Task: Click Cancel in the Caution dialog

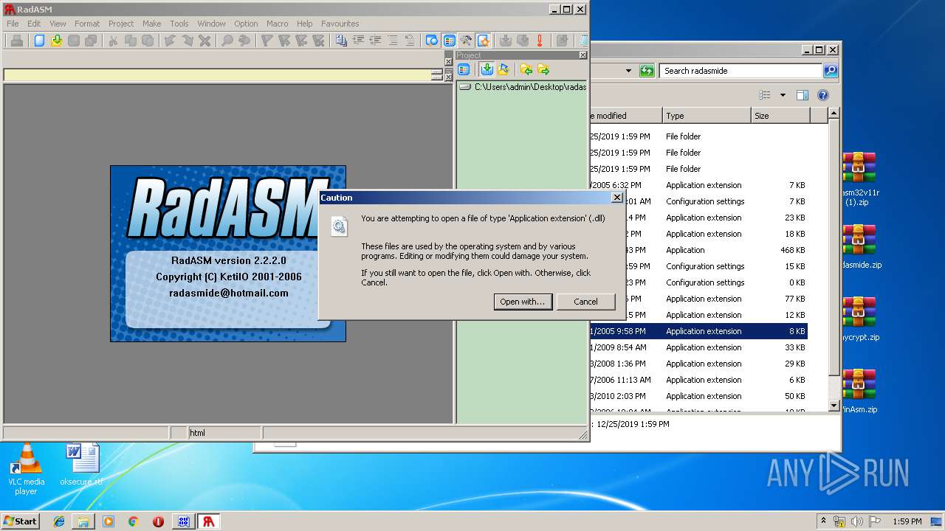Action: pyautogui.click(x=585, y=302)
